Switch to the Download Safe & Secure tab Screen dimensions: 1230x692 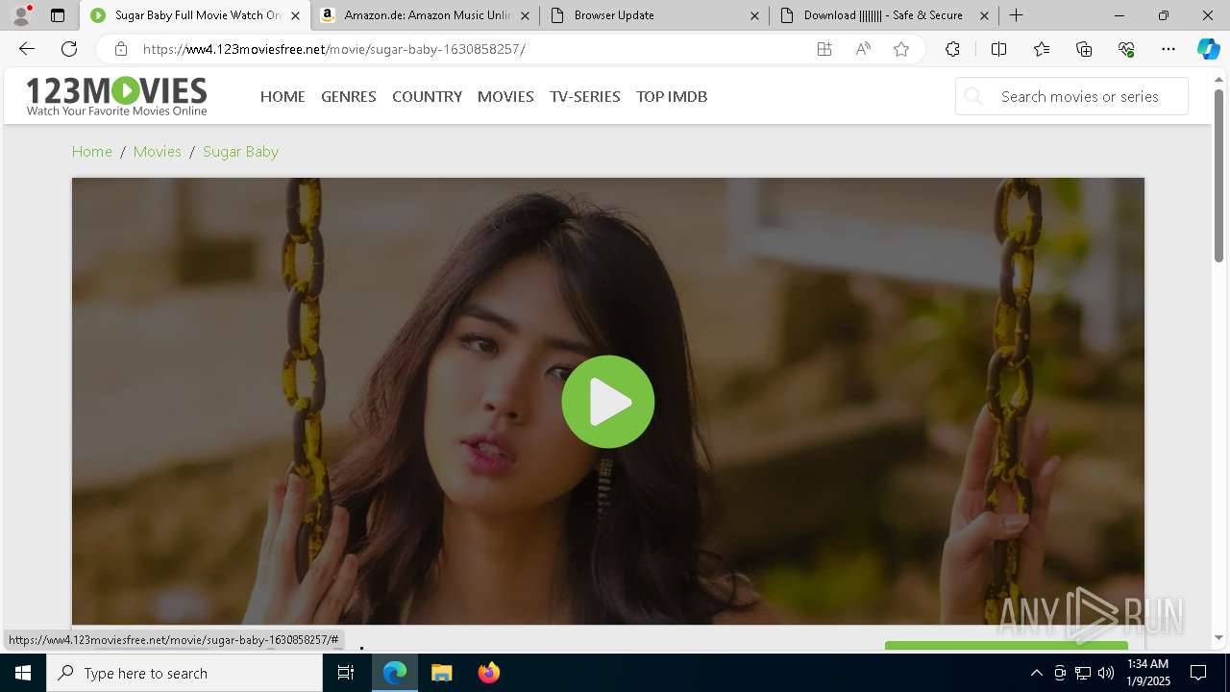pyautogui.click(x=883, y=15)
